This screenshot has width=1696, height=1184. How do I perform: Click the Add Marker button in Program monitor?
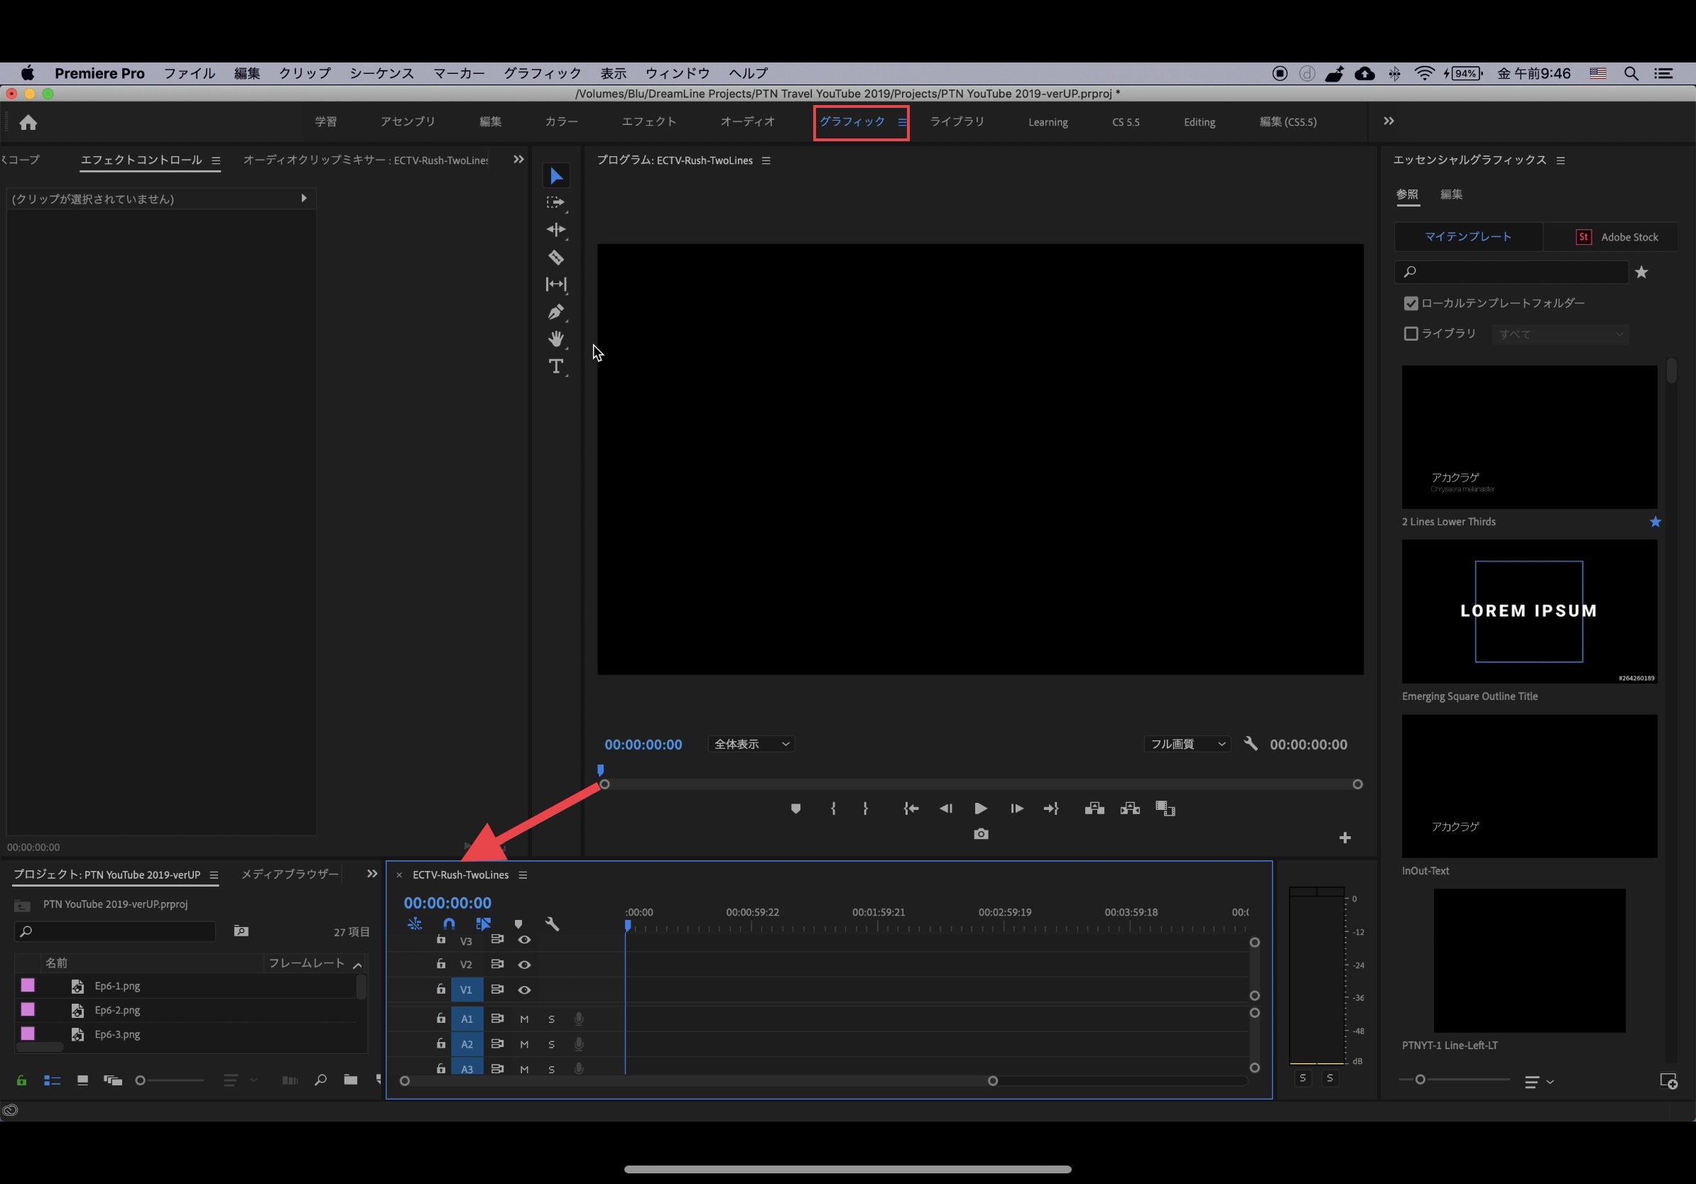795,809
